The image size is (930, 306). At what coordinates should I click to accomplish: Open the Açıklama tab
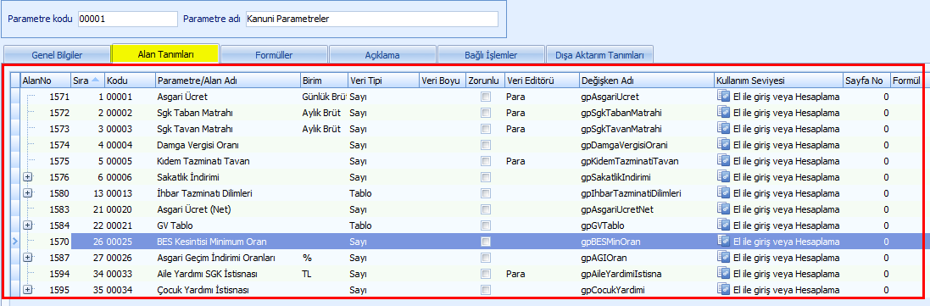(382, 54)
